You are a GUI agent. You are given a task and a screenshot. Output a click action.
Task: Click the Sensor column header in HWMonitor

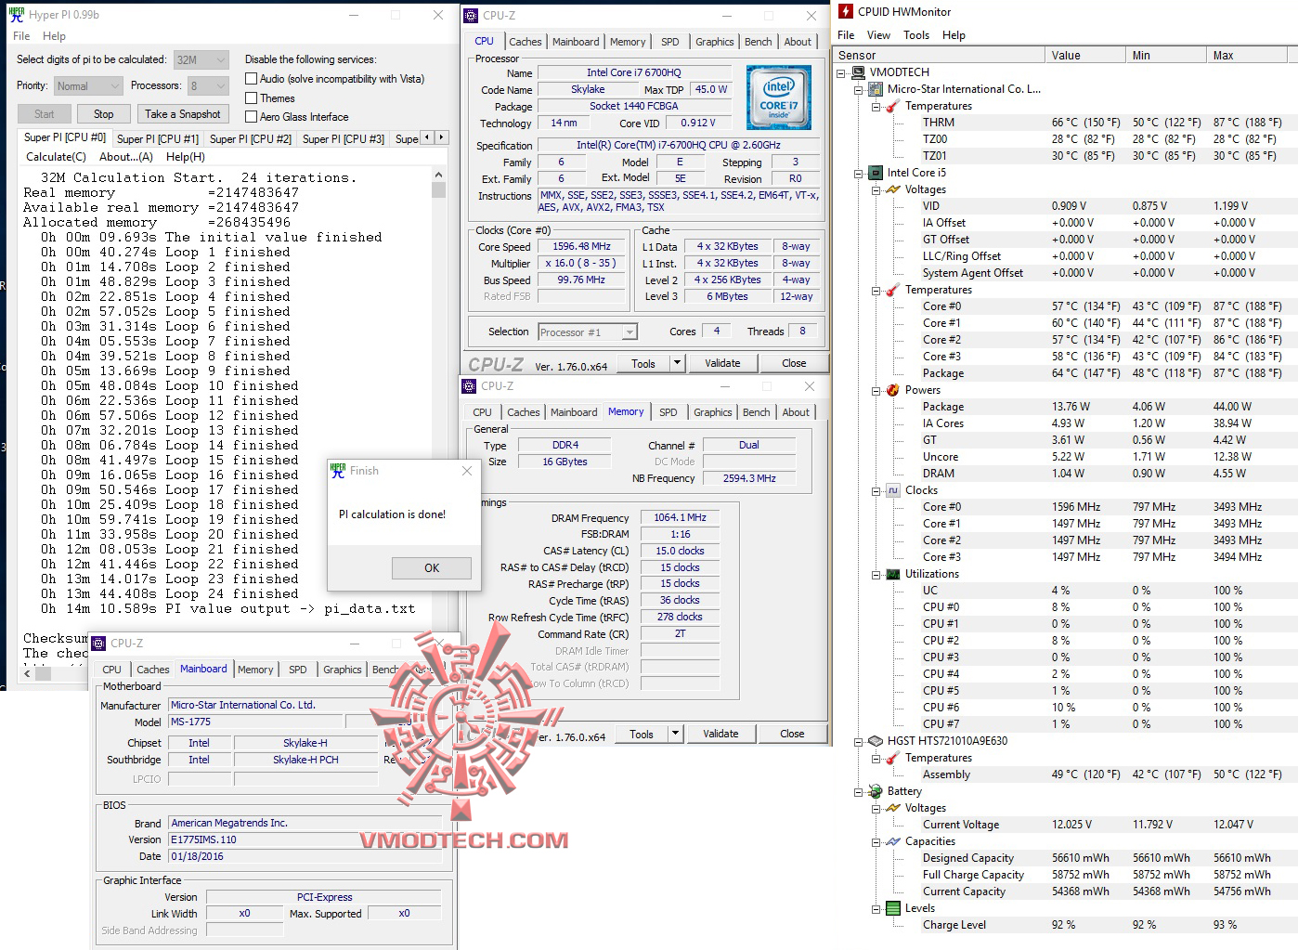click(x=940, y=56)
